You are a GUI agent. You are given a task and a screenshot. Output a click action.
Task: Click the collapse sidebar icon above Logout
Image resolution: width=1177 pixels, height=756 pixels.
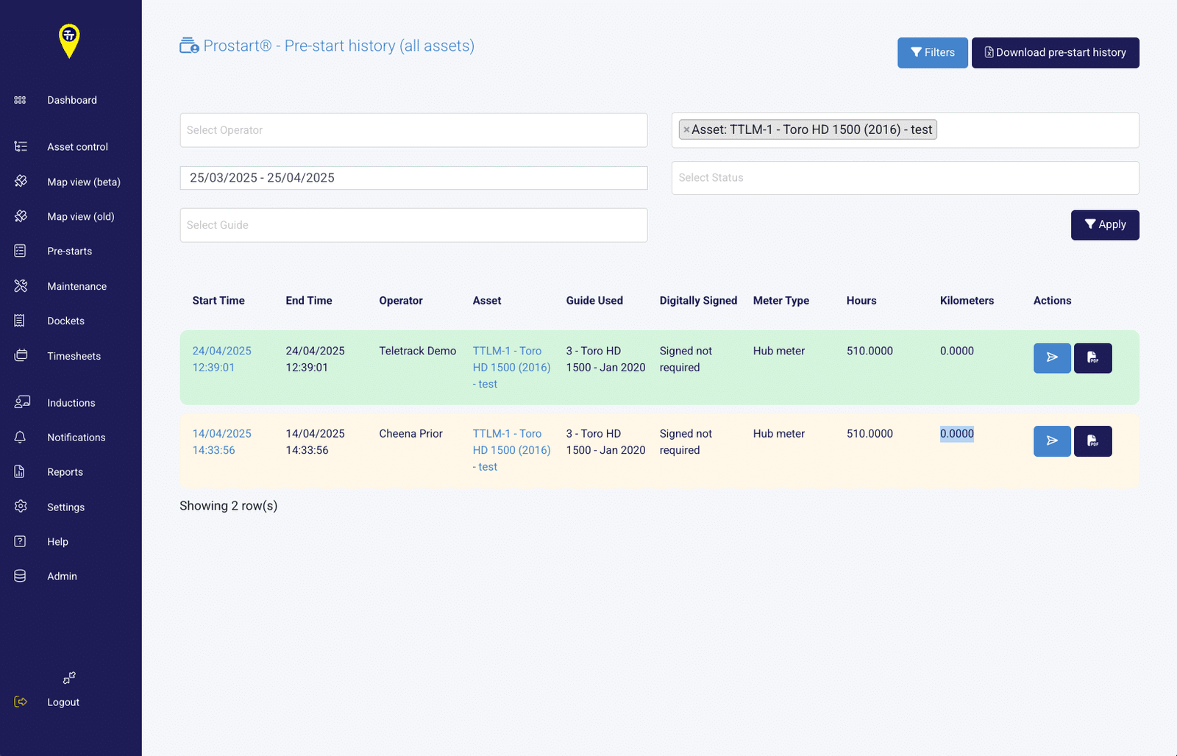pyautogui.click(x=69, y=677)
